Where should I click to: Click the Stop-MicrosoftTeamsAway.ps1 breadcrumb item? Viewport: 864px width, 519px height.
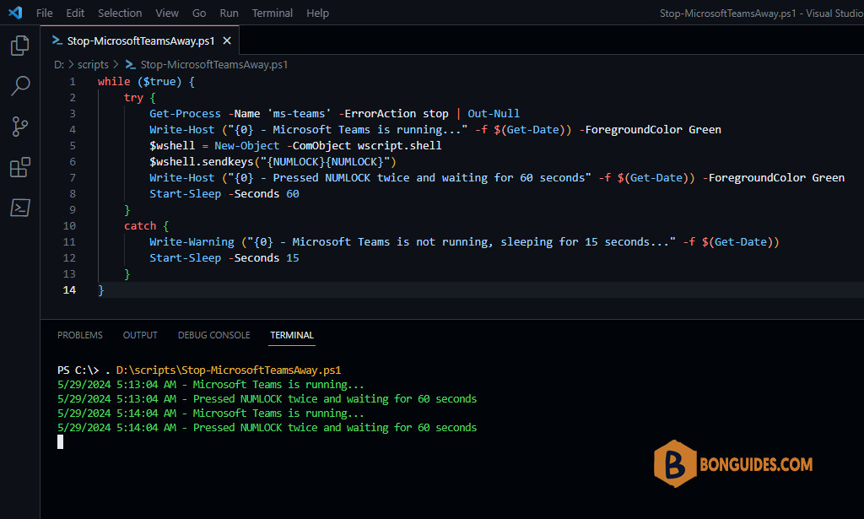pos(213,64)
